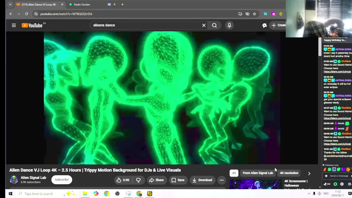Click the install app icon in address bar

pos(240,14)
